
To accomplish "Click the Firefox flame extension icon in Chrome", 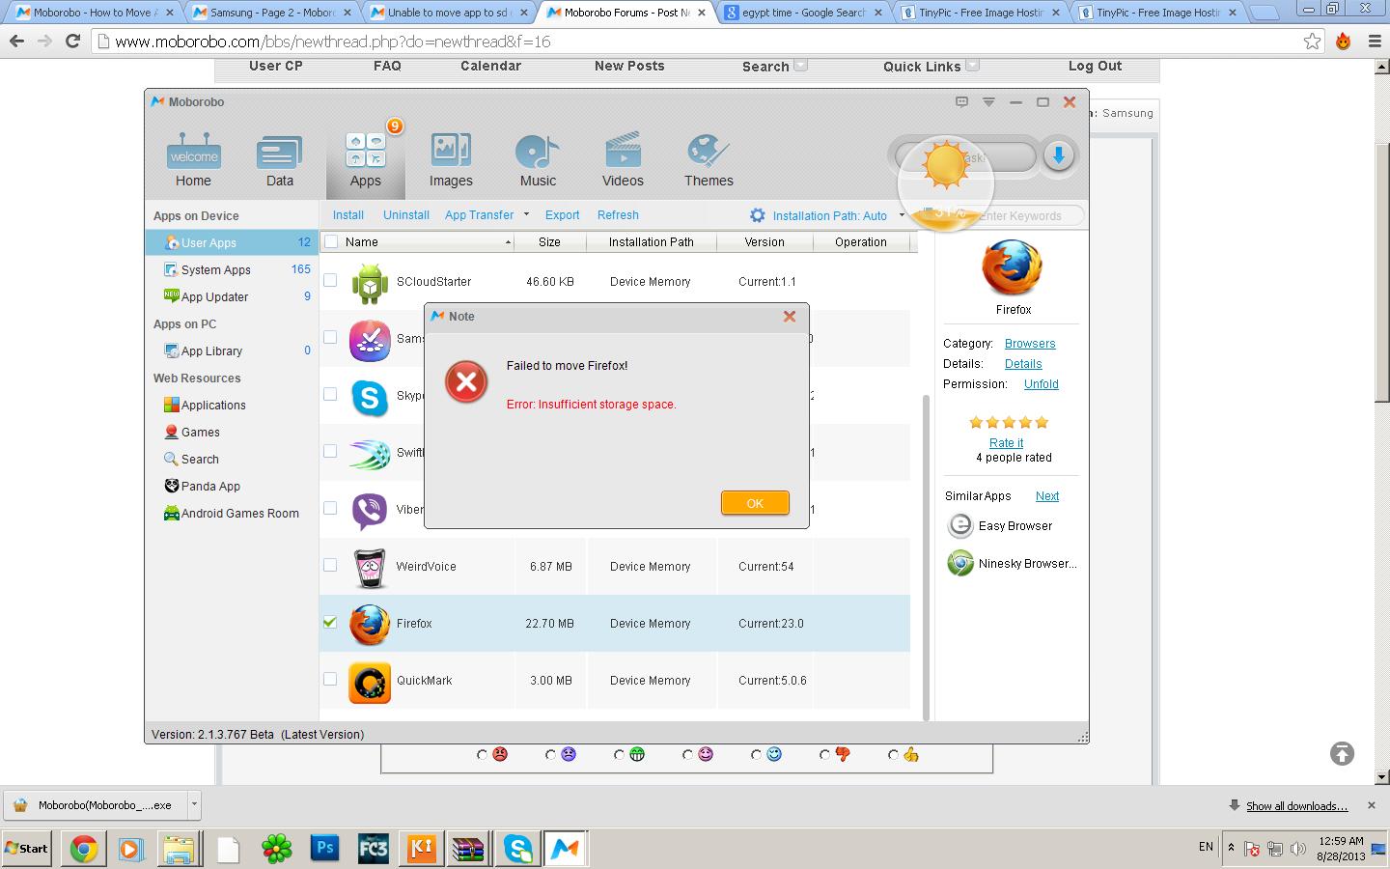I will (1343, 42).
